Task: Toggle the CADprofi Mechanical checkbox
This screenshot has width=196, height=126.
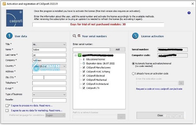Action: pos(84,80)
